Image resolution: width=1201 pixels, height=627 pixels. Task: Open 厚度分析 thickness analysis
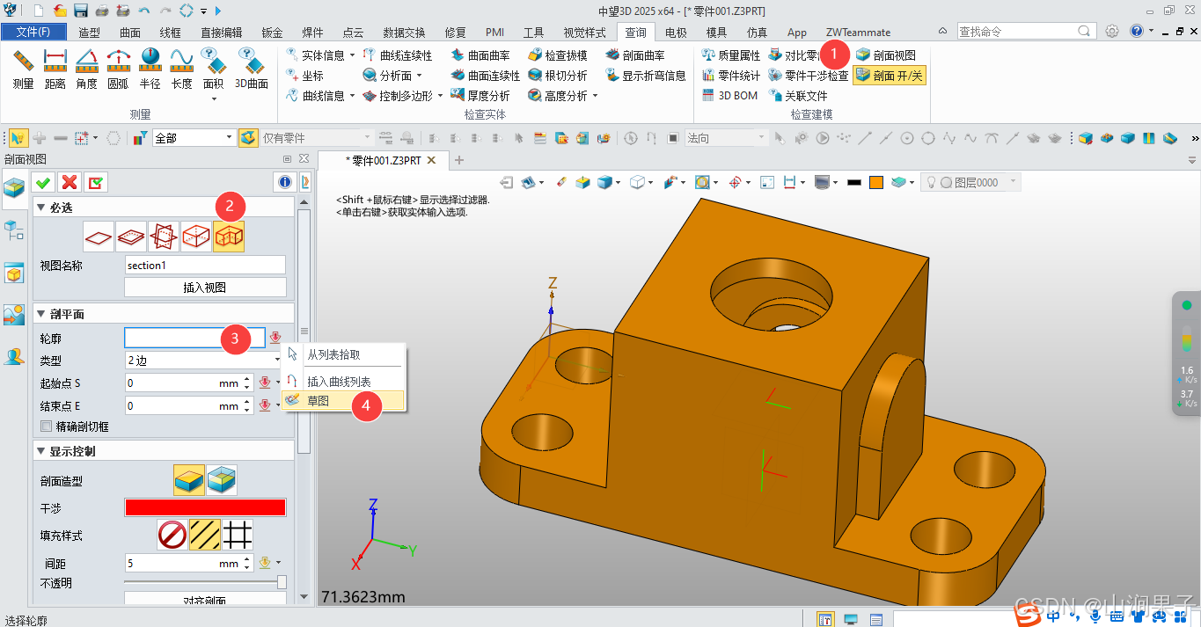[480, 96]
